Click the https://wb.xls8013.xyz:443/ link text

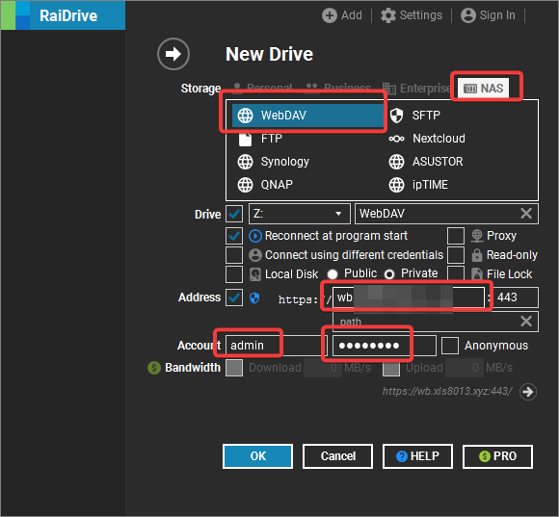447,391
